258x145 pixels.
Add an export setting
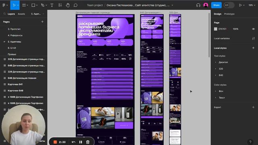(253, 107)
